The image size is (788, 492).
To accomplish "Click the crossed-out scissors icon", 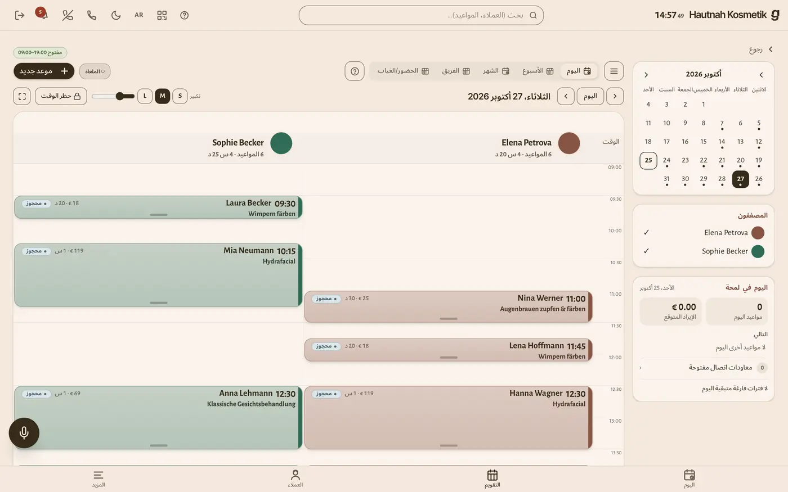I will pos(68,15).
